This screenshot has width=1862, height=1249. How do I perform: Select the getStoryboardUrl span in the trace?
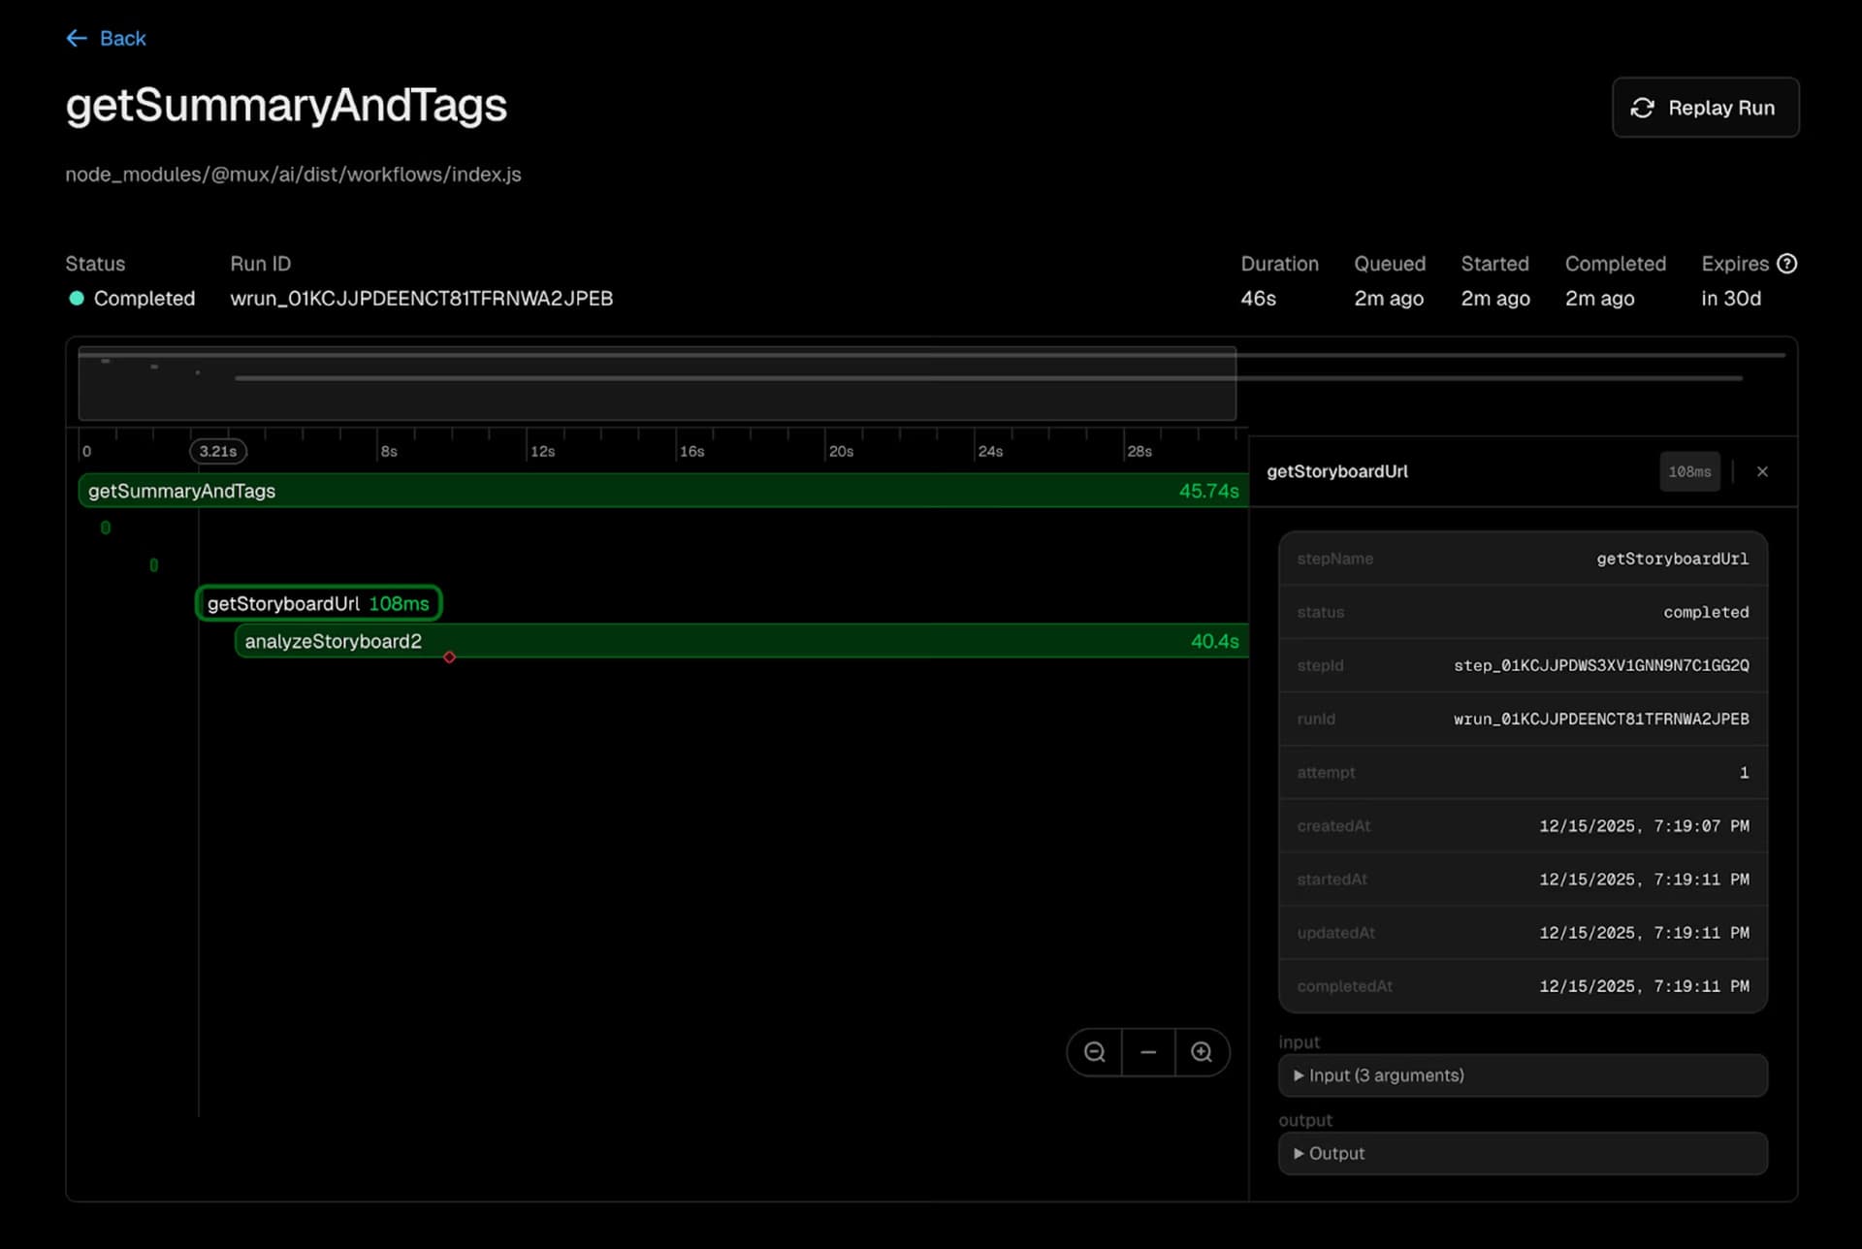click(x=318, y=603)
